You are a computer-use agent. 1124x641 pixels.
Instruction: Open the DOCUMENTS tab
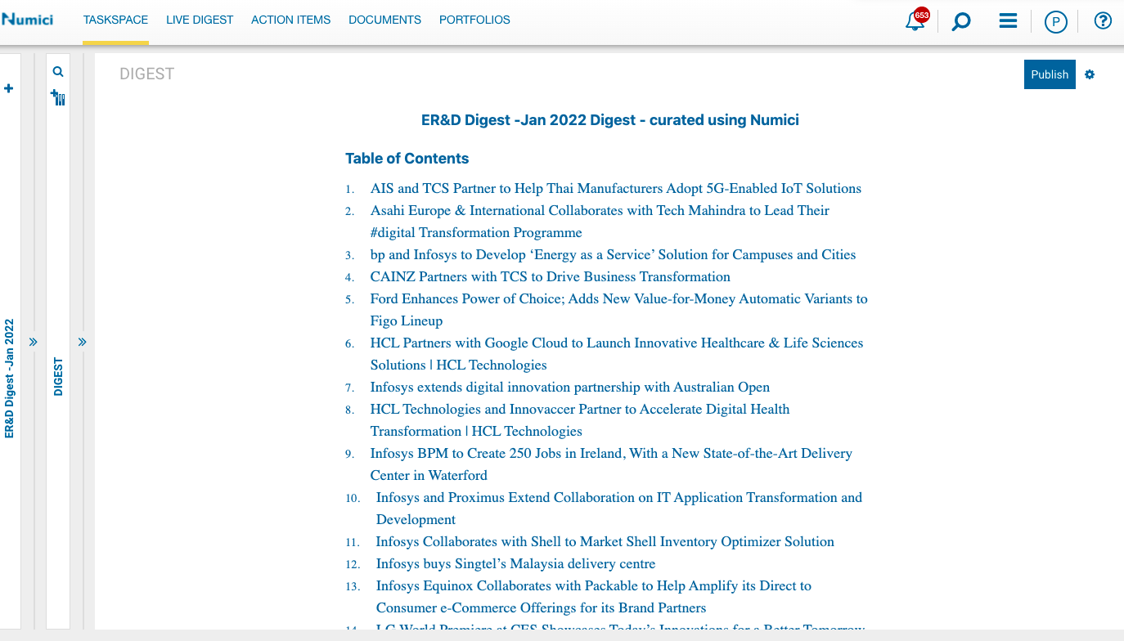click(x=384, y=20)
